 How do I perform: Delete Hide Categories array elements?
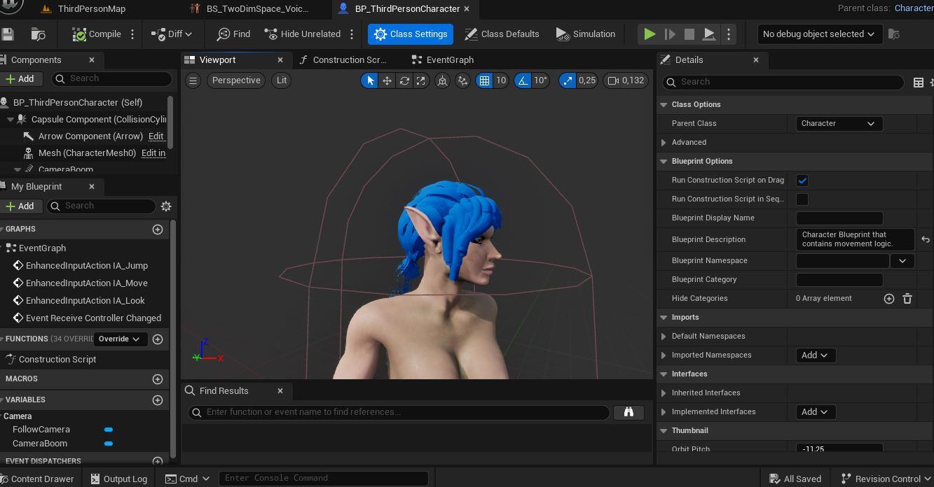pyautogui.click(x=907, y=299)
